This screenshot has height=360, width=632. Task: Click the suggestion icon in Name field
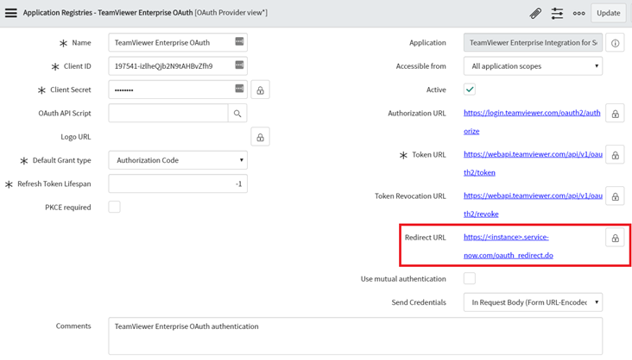[x=239, y=41]
